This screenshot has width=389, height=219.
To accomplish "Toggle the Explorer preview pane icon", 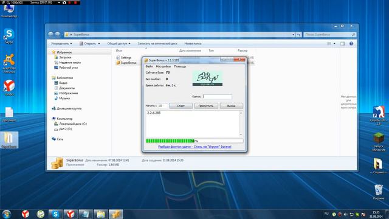I will (343, 43).
